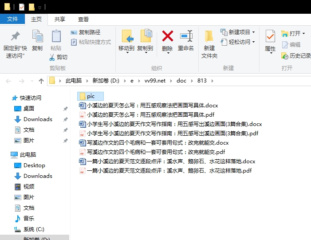Select 写溪边作文的四个毛病 docx file
311x240 pixels.
point(154,142)
